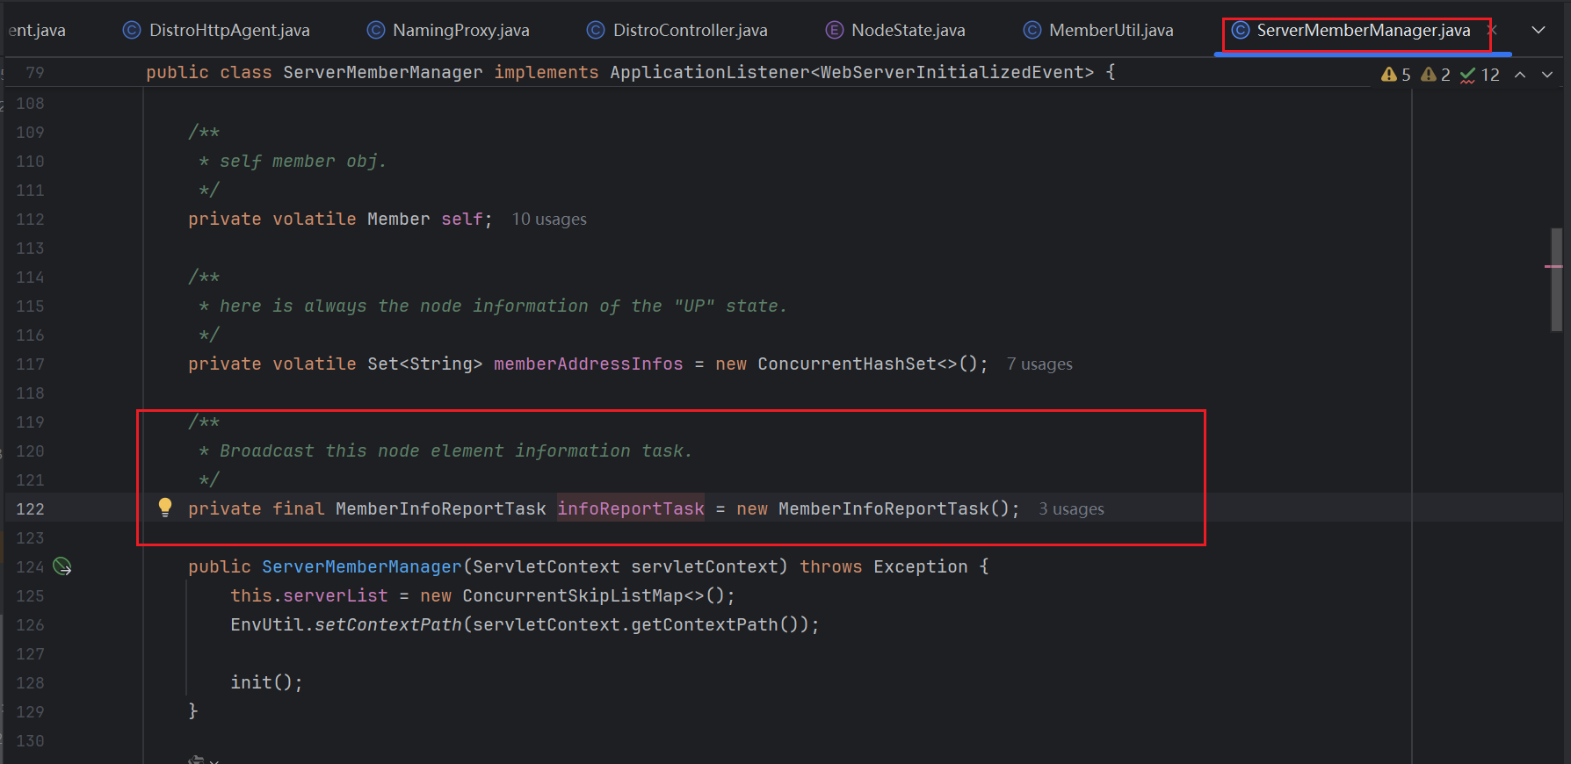Open '7 usages' hint for memberAddressInfos
The image size is (1571, 764).
click(1039, 364)
